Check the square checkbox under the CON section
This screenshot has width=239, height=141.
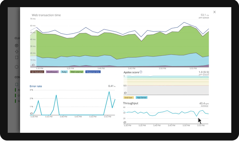[x=17, y=84]
